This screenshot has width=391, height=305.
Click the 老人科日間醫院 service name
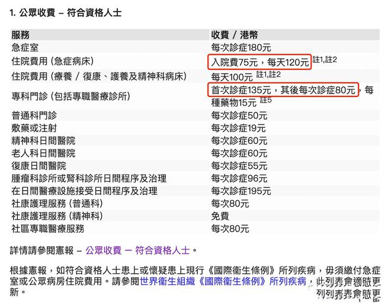pyautogui.click(x=43, y=153)
